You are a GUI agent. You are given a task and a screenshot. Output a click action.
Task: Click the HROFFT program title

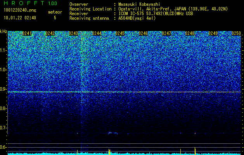(24, 3)
